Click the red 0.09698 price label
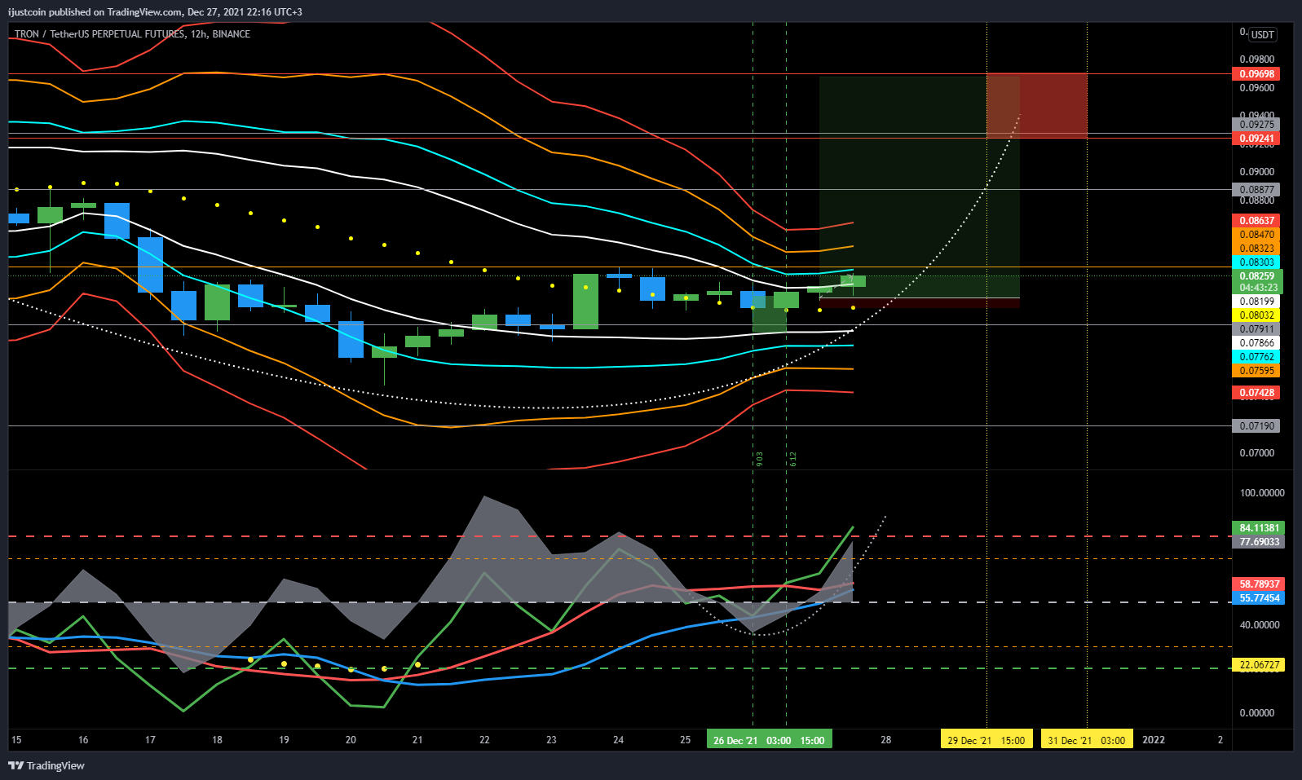The width and height of the screenshot is (1302, 780). point(1256,74)
